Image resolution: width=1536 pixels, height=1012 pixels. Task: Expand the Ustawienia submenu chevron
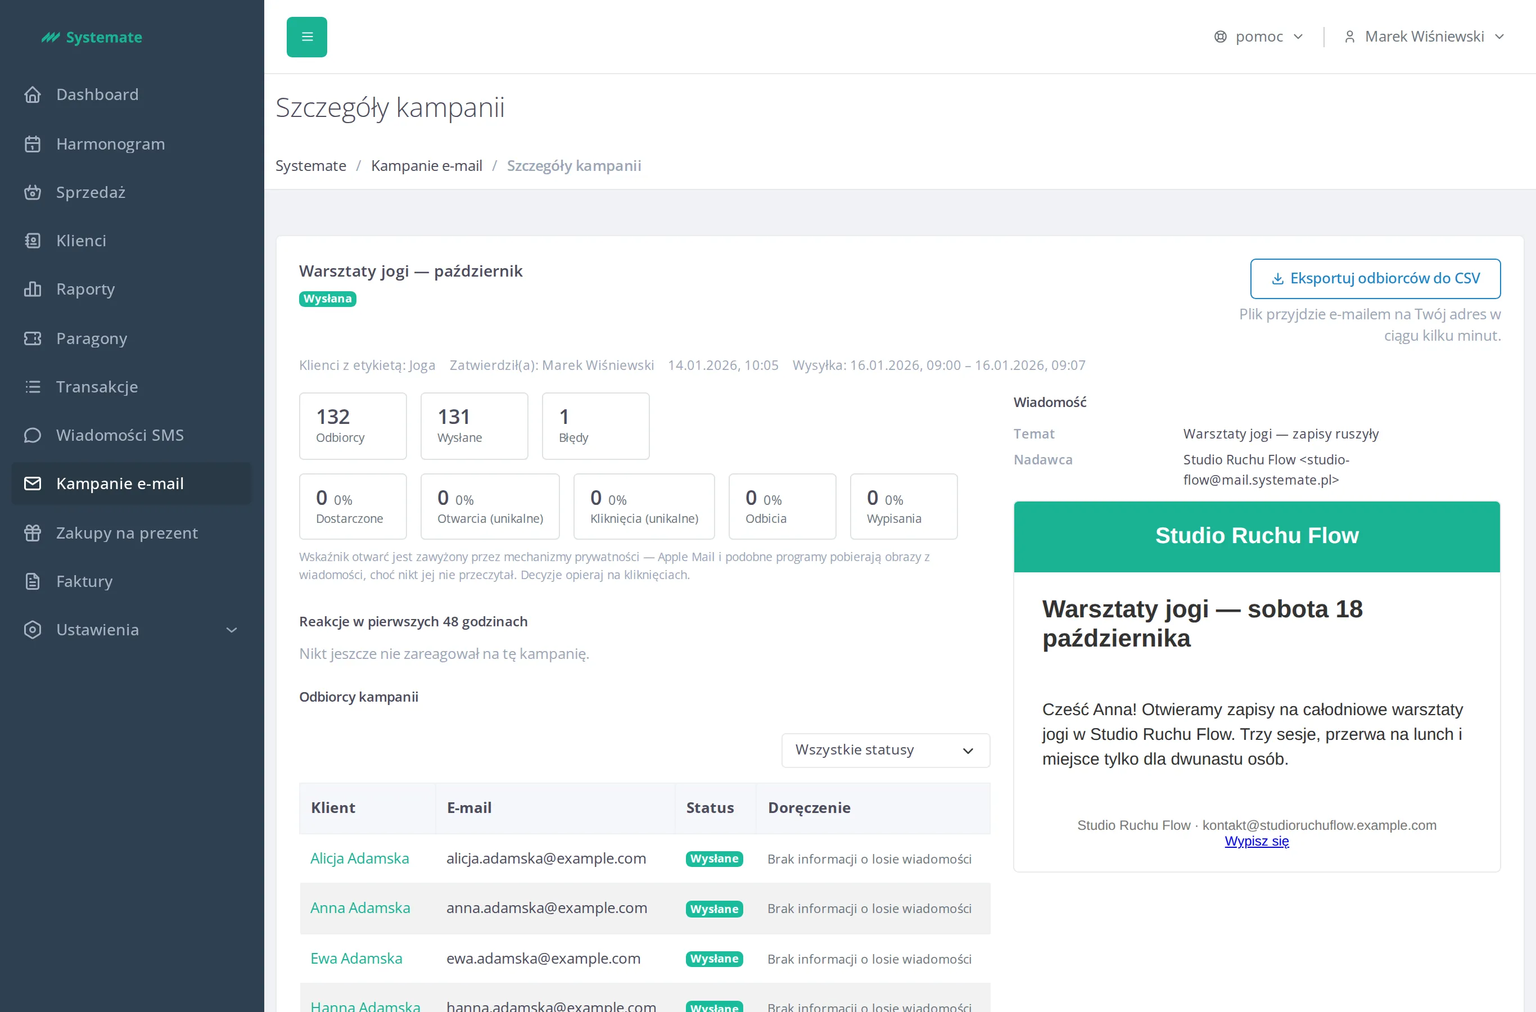[x=232, y=630]
